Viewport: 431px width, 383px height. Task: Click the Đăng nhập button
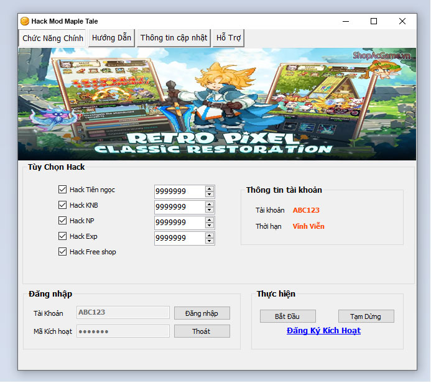click(202, 313)
